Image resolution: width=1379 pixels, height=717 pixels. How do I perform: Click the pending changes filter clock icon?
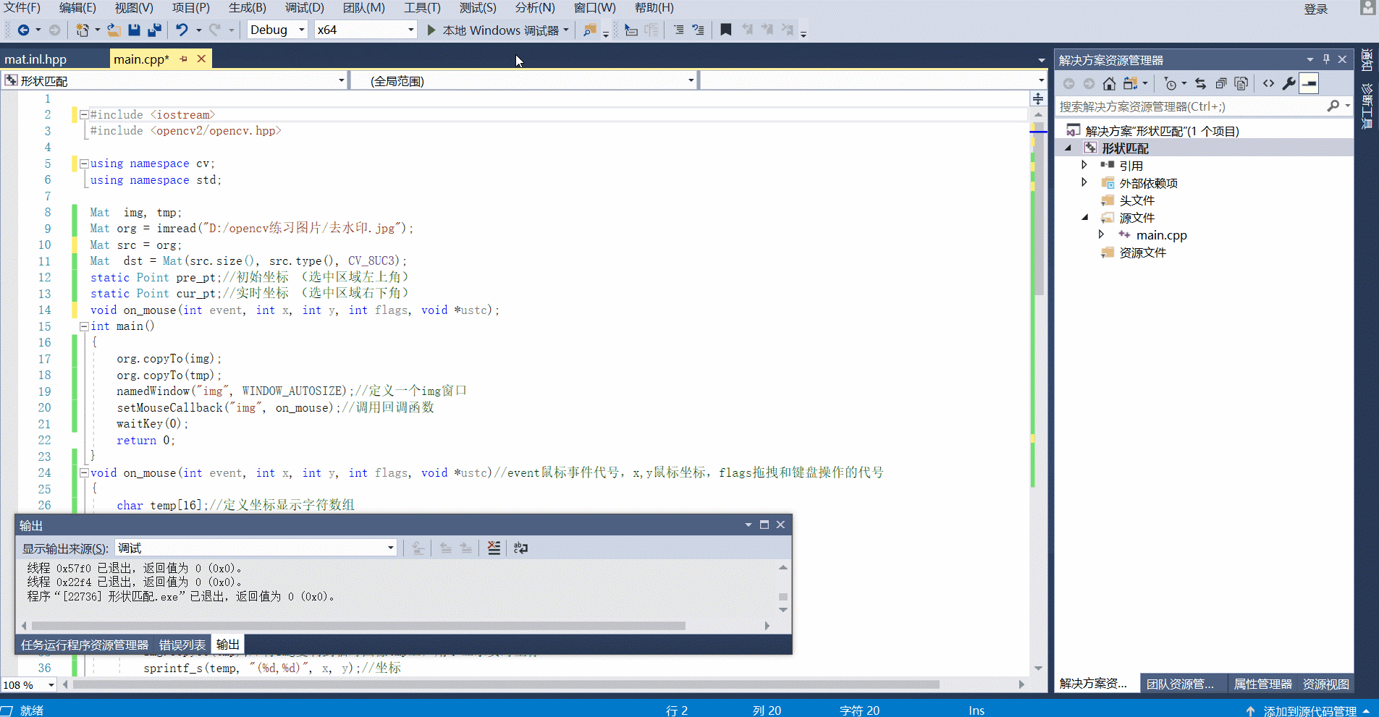point(1171,83)
